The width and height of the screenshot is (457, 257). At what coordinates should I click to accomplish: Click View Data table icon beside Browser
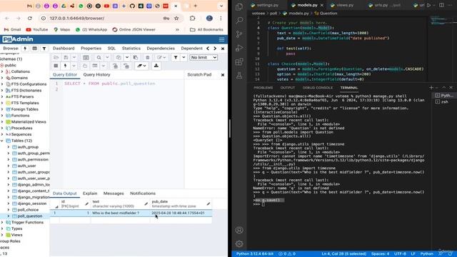(x=34, y=49)
